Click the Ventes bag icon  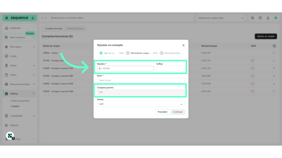click(6, 65)
